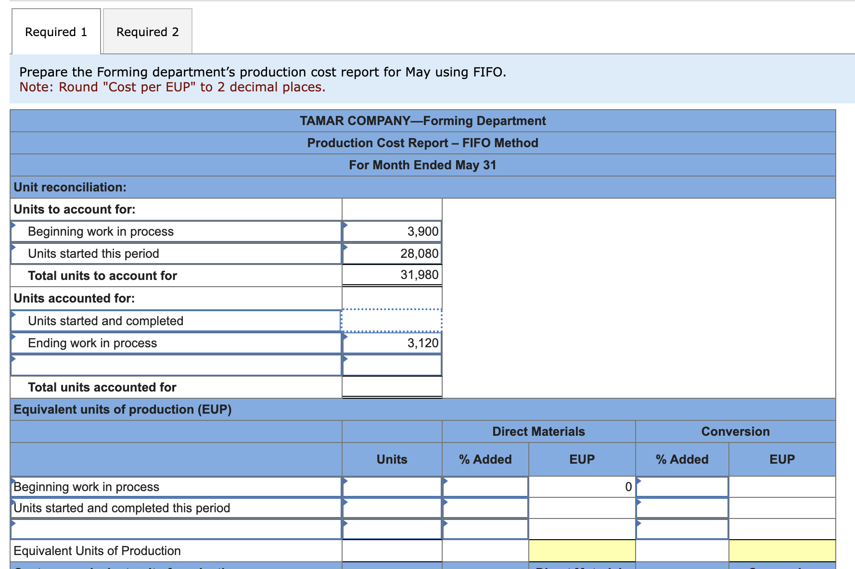
Task: Click Direct Materials % Added in blank EUP row
Action: coord(485,529)
